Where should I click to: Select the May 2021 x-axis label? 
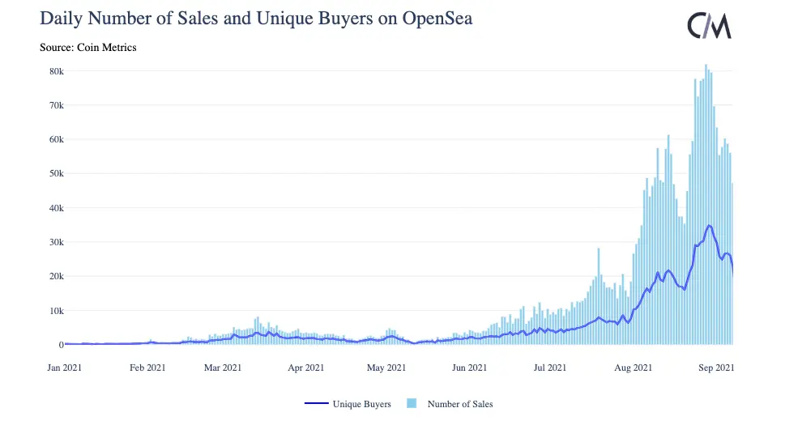pos(386,368)
